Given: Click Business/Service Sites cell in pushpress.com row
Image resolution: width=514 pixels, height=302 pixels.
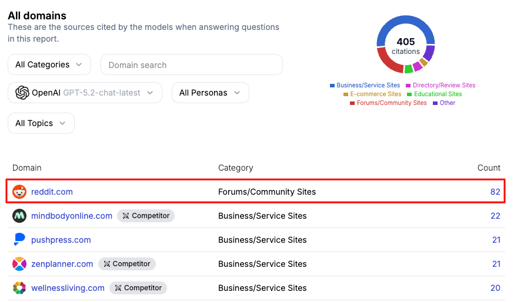Looking at the screenshot, I should (x=262, y=240).
